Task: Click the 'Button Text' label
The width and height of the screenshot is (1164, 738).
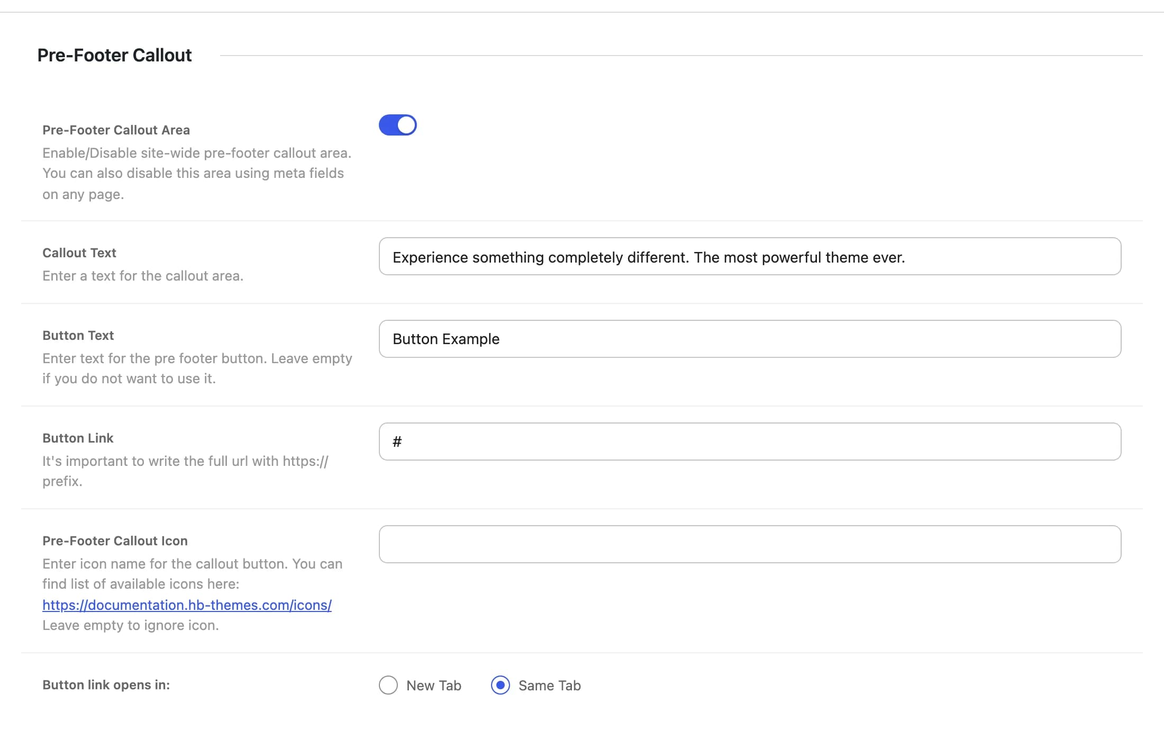Action: [x=78, y=335]
